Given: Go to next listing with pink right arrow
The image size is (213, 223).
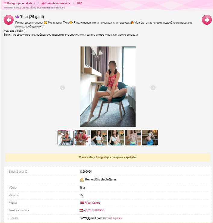Looking at the screenshot, I should pos(207,20).
